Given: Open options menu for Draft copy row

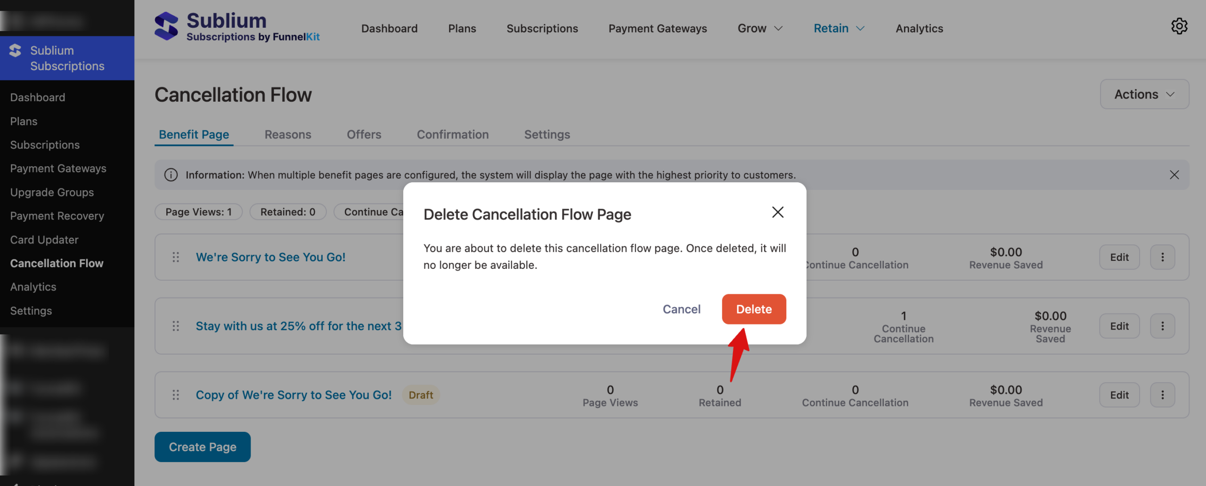Looking at the screenshot, I should click(x=1162, y=395).
